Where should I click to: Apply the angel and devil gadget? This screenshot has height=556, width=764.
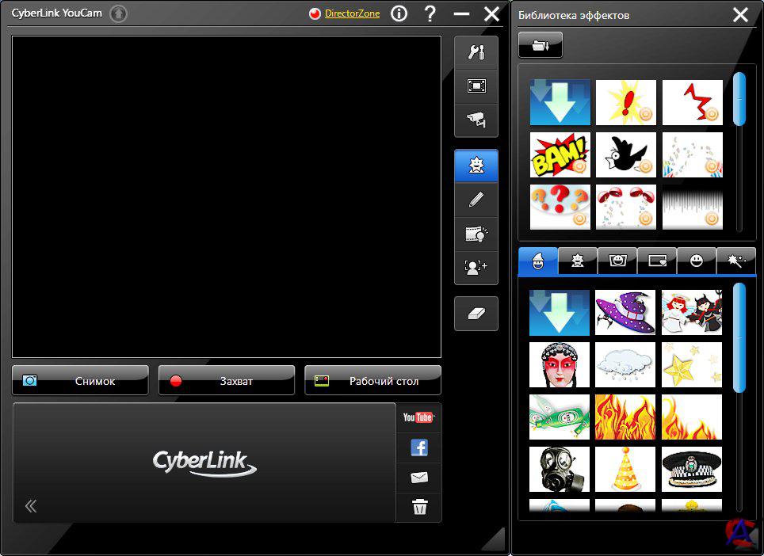pyautogui.click(x=691, y=313)
